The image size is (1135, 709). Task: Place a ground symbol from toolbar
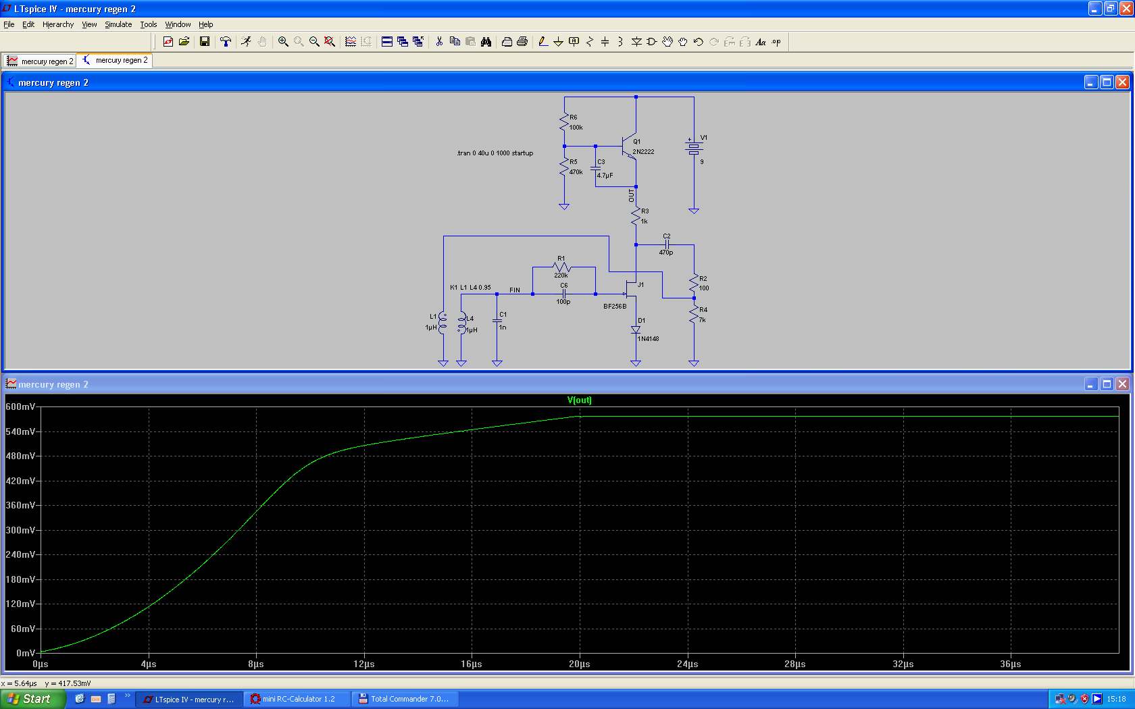(x=558, y=42)
